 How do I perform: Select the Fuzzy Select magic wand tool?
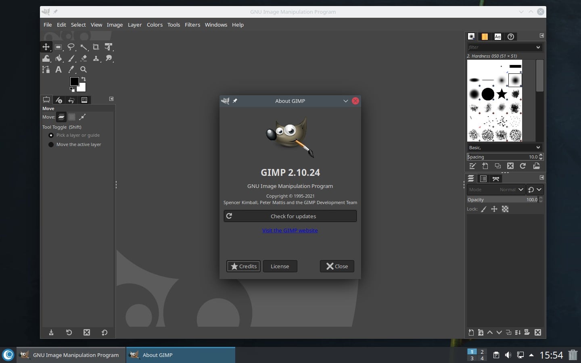84,47
